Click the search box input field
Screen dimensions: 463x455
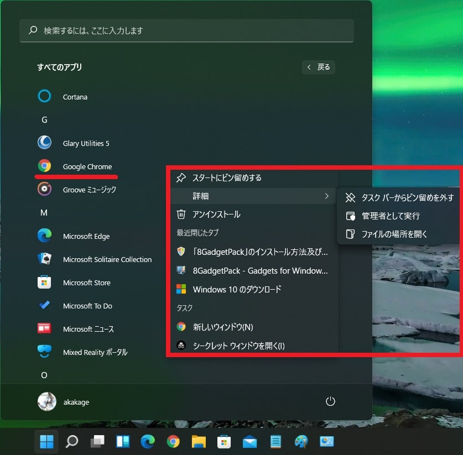pyautogui.click(x=186, y=30)
